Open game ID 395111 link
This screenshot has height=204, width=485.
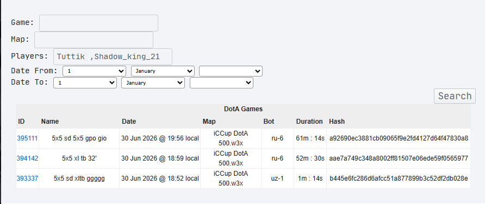(x=27, y=138)
